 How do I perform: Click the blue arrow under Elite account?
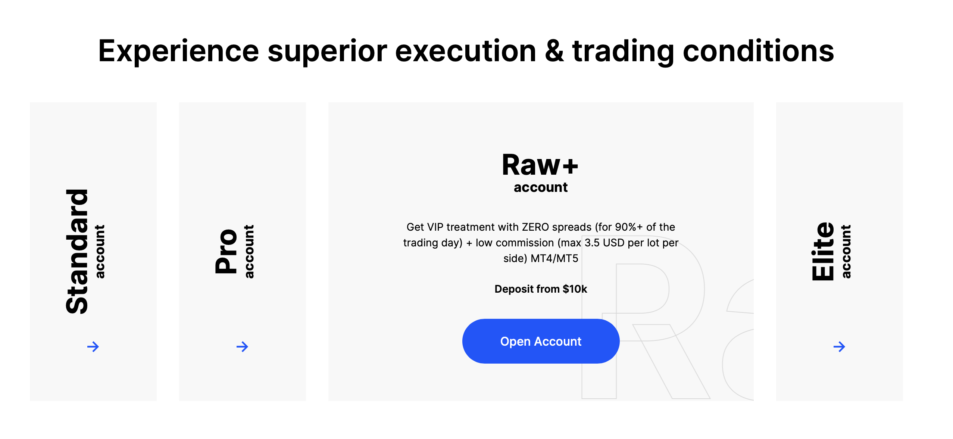pyautogui.click(x=839, y=346)
